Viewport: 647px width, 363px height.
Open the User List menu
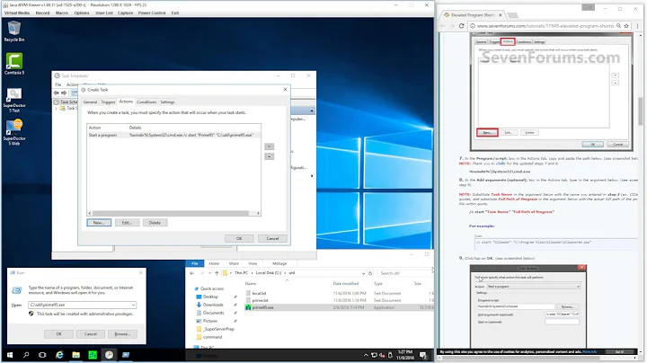point(104,13)
